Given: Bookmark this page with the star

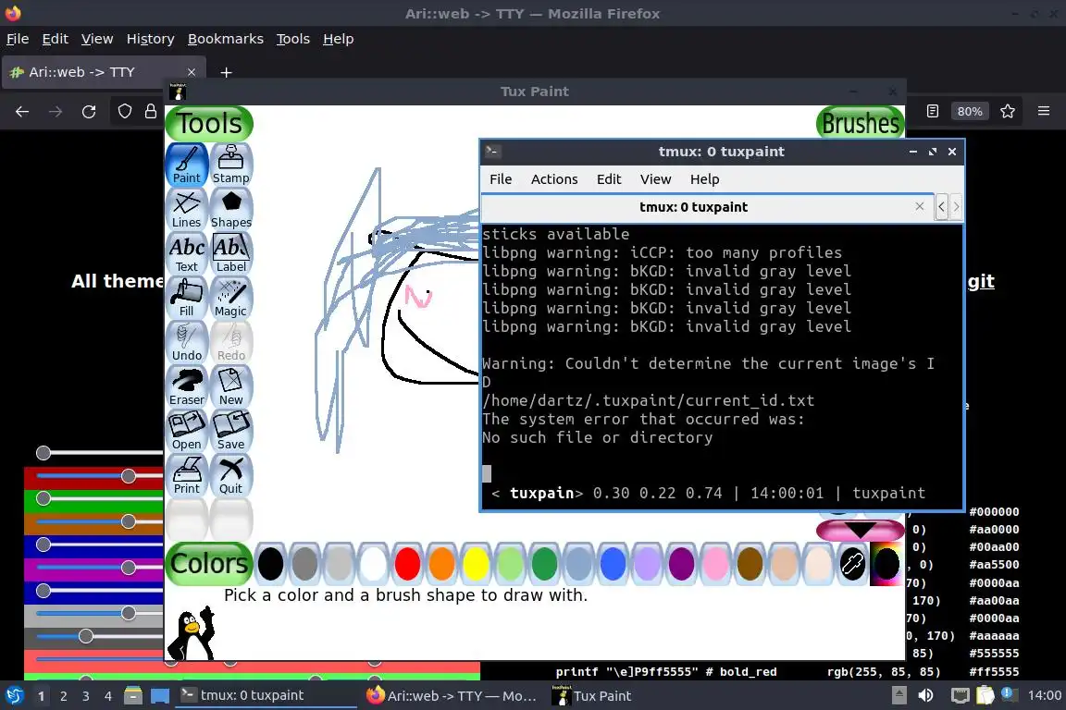Looking at the screenshot, I should pyautogui.click(x=1008, y=112).
